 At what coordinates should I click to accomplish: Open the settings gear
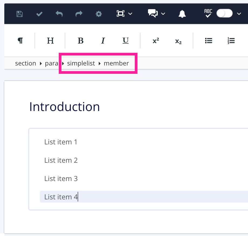pyautogui.click(x=98, y=13)
